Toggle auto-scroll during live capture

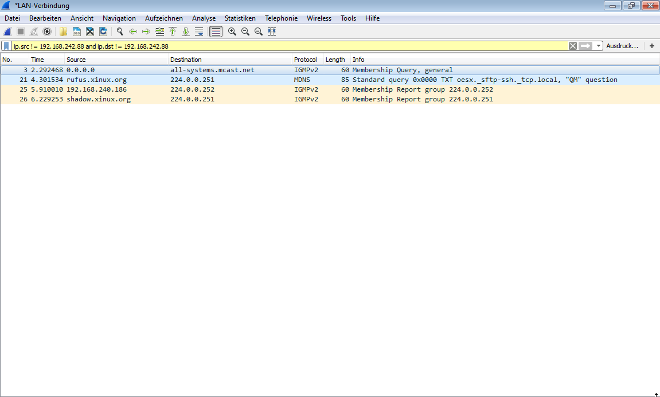pyautogui.click(x=198, y=32)
